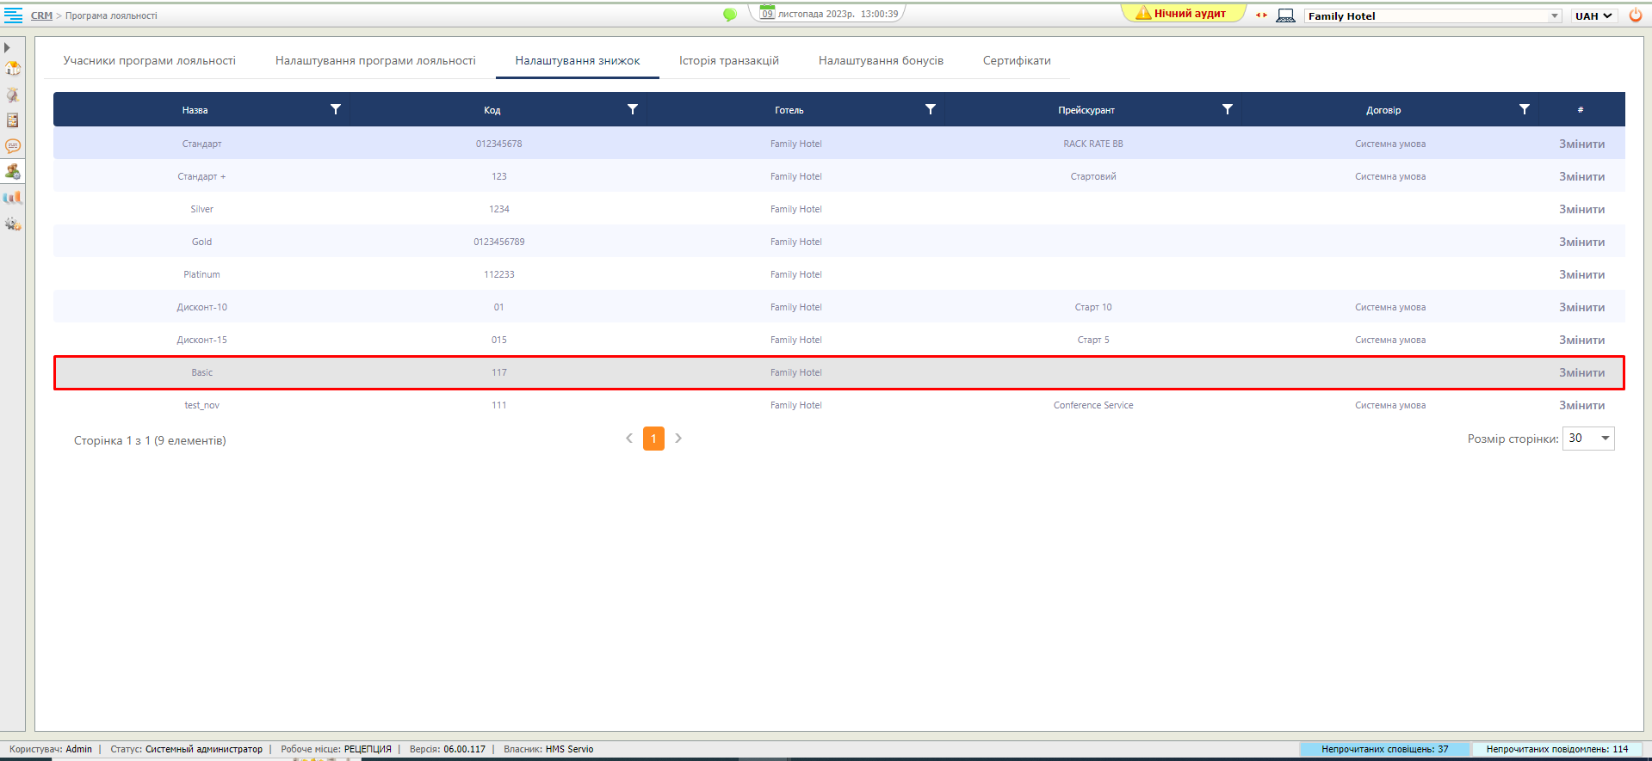Screen dimensions: 1652x761
Task: Click the Нічний аудит button
Action: click(1183, 14)
